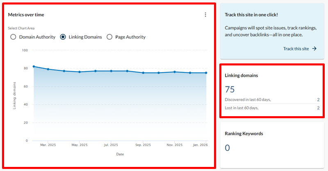
Task: Click the chart data point at May. 2025
Action: pyautogui.click(x=80, y=72)
